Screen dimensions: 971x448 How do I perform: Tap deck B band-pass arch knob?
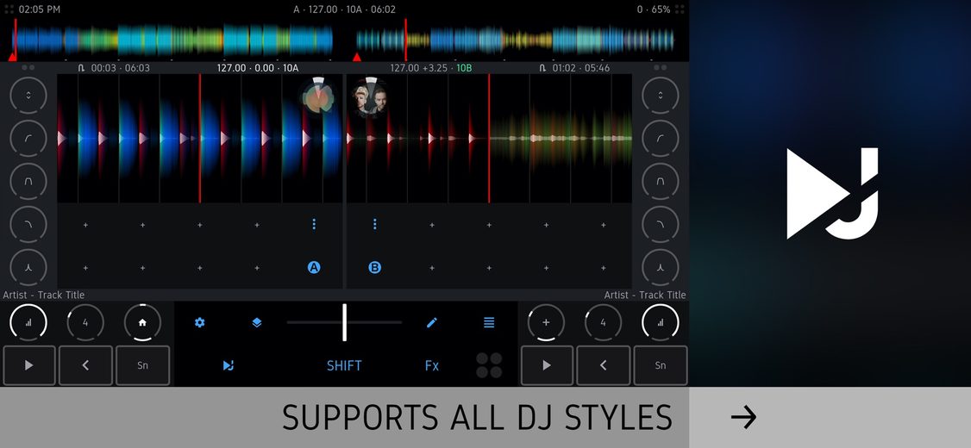661,181
